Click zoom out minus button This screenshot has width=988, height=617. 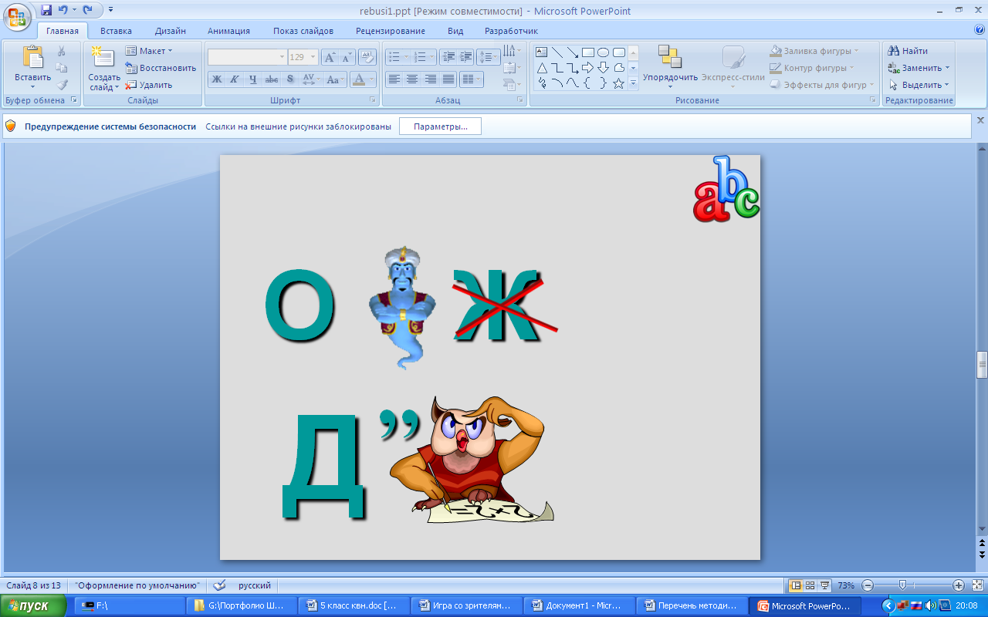tap(868, 585)
